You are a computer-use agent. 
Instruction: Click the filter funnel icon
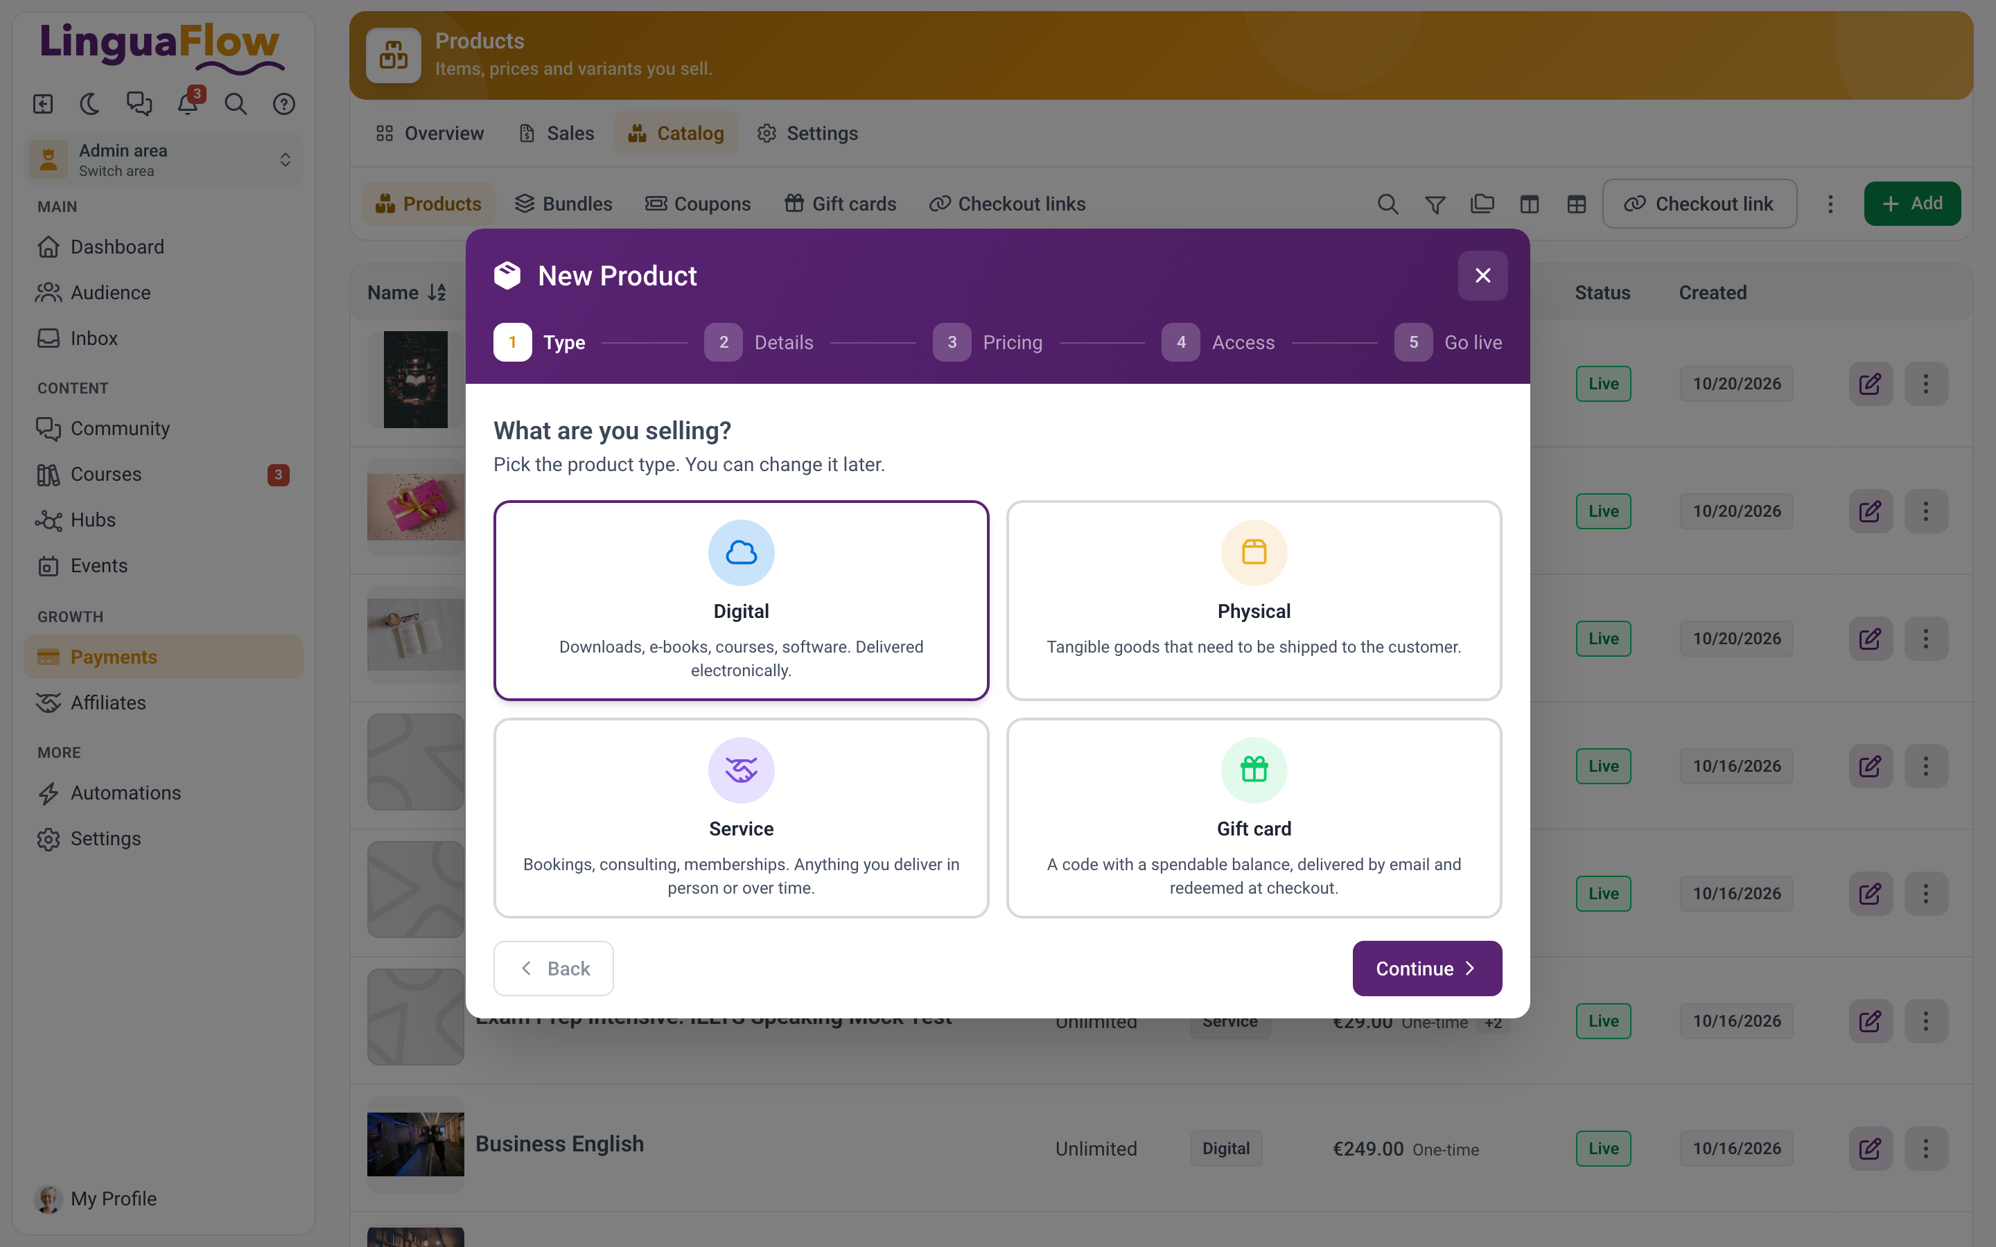1435,204
